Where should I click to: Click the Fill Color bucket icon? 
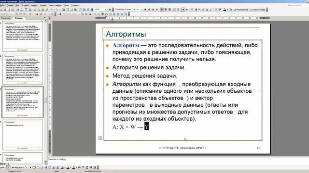(x=62, y=167)
